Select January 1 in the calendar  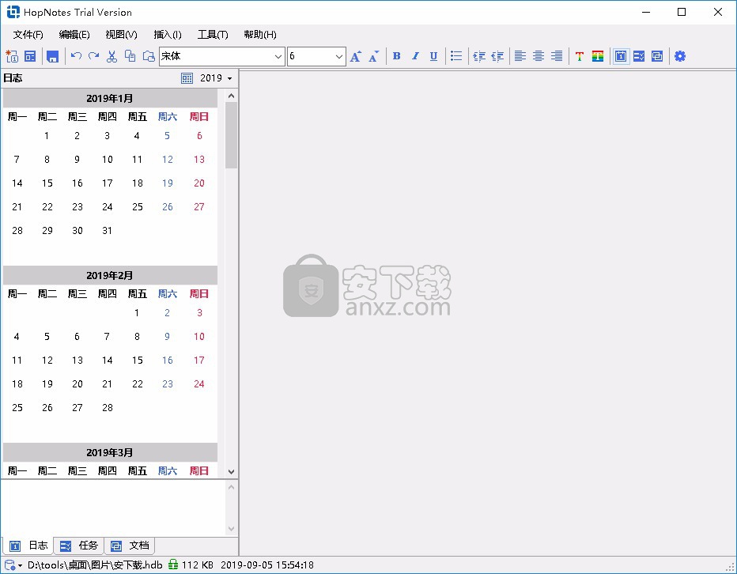(x=47, y=136)
